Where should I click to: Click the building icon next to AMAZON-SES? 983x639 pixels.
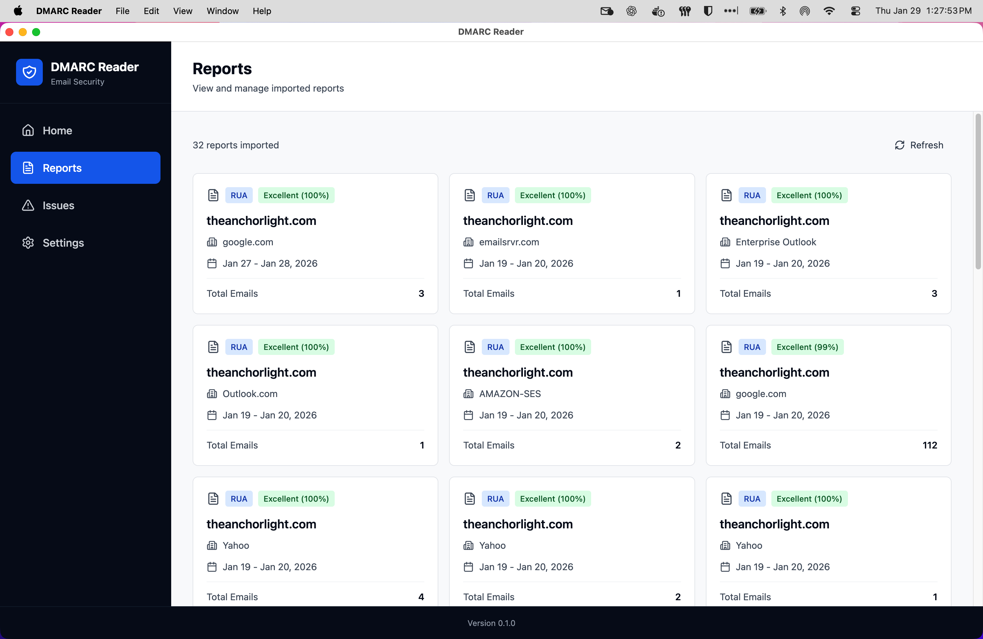click(468, 393)
